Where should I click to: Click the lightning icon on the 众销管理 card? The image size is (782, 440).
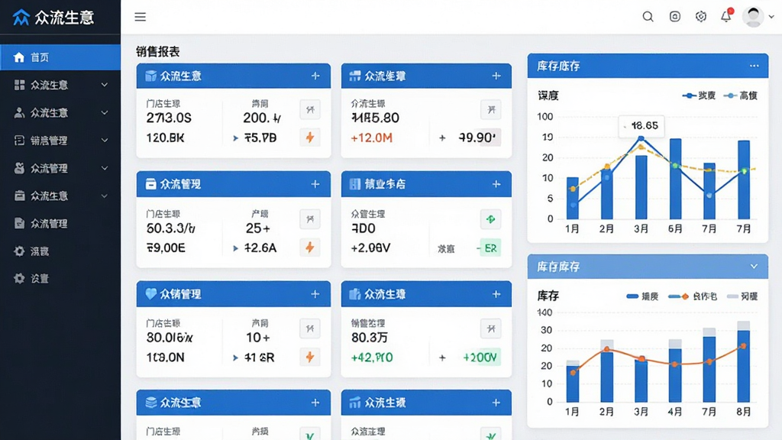310,357
